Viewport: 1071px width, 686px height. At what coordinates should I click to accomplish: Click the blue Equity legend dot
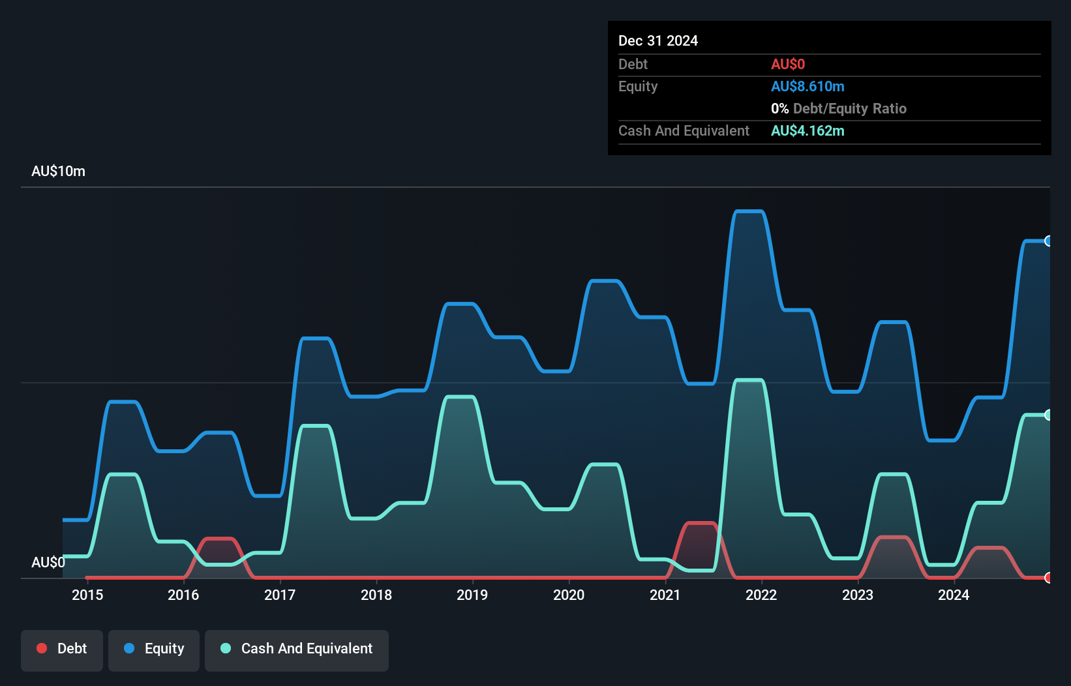[x=129, y=648]
